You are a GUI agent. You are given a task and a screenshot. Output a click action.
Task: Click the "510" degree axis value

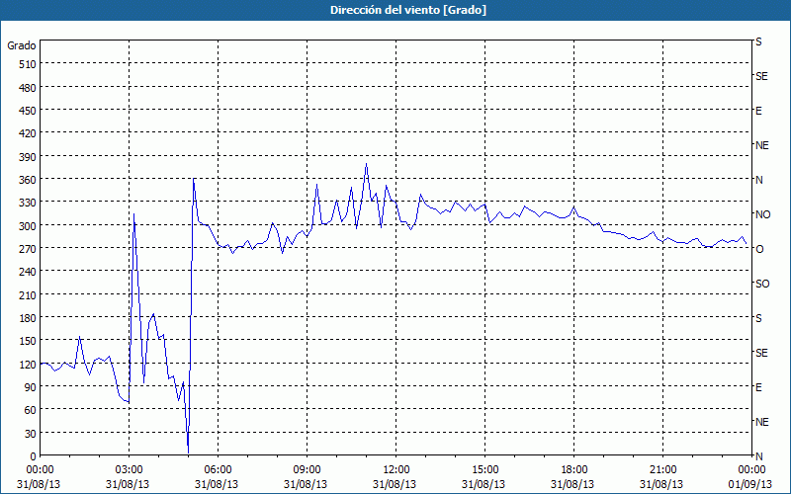pos(29,64)
